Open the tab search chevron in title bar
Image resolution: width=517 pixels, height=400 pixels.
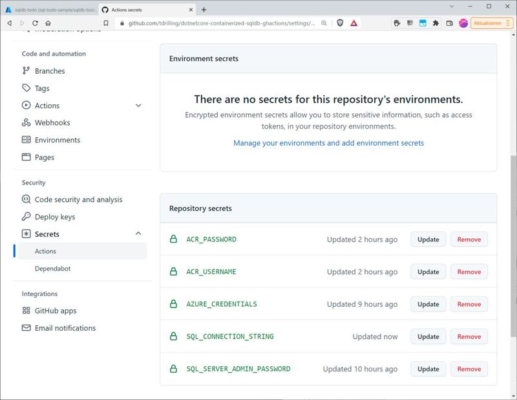click(x=452, y=6)
